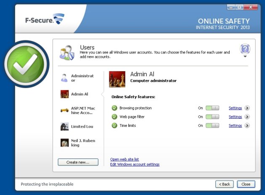Open the web site list link
The height and width of the screenshot is (195, 265).
[x=125, y=159]
